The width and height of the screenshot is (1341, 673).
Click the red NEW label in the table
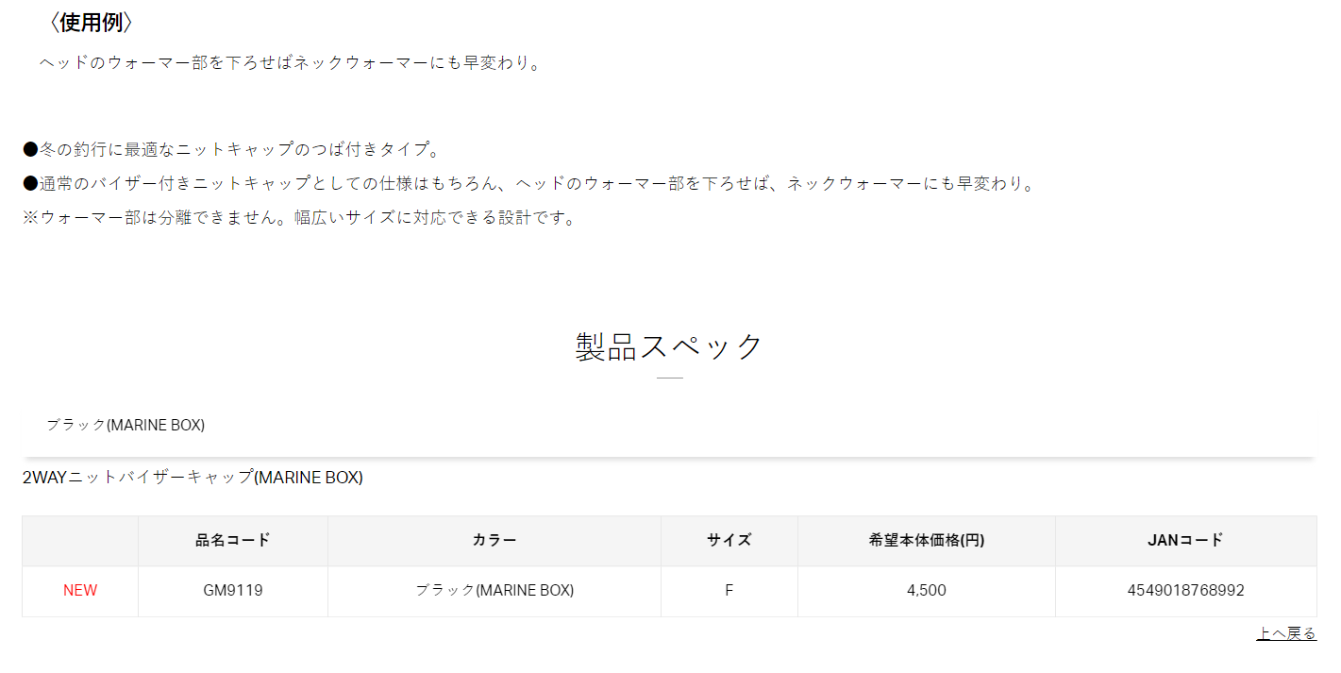80,591
